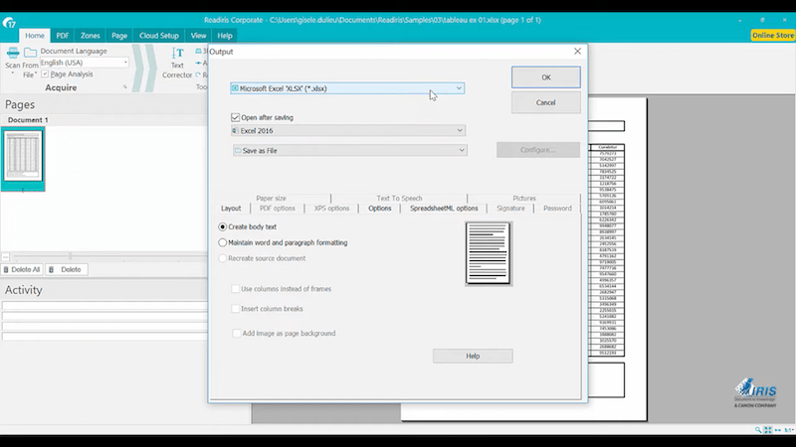Click the Scan icon in the ribbon
This screenshot has height=447, width=796.
click(x=13, y=53)
